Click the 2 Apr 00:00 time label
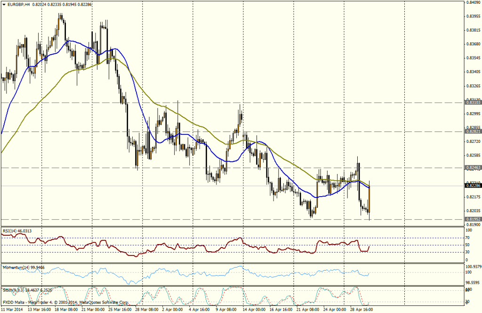This screenshot has height=313, width=482. [x=173, y=310]
